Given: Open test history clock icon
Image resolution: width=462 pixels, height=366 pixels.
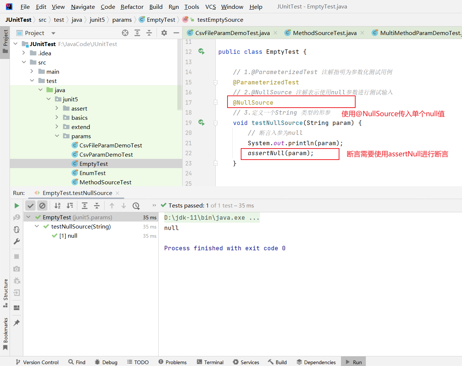Looking at the screenshot, I should pyautogui.click(x=136, y=206).
